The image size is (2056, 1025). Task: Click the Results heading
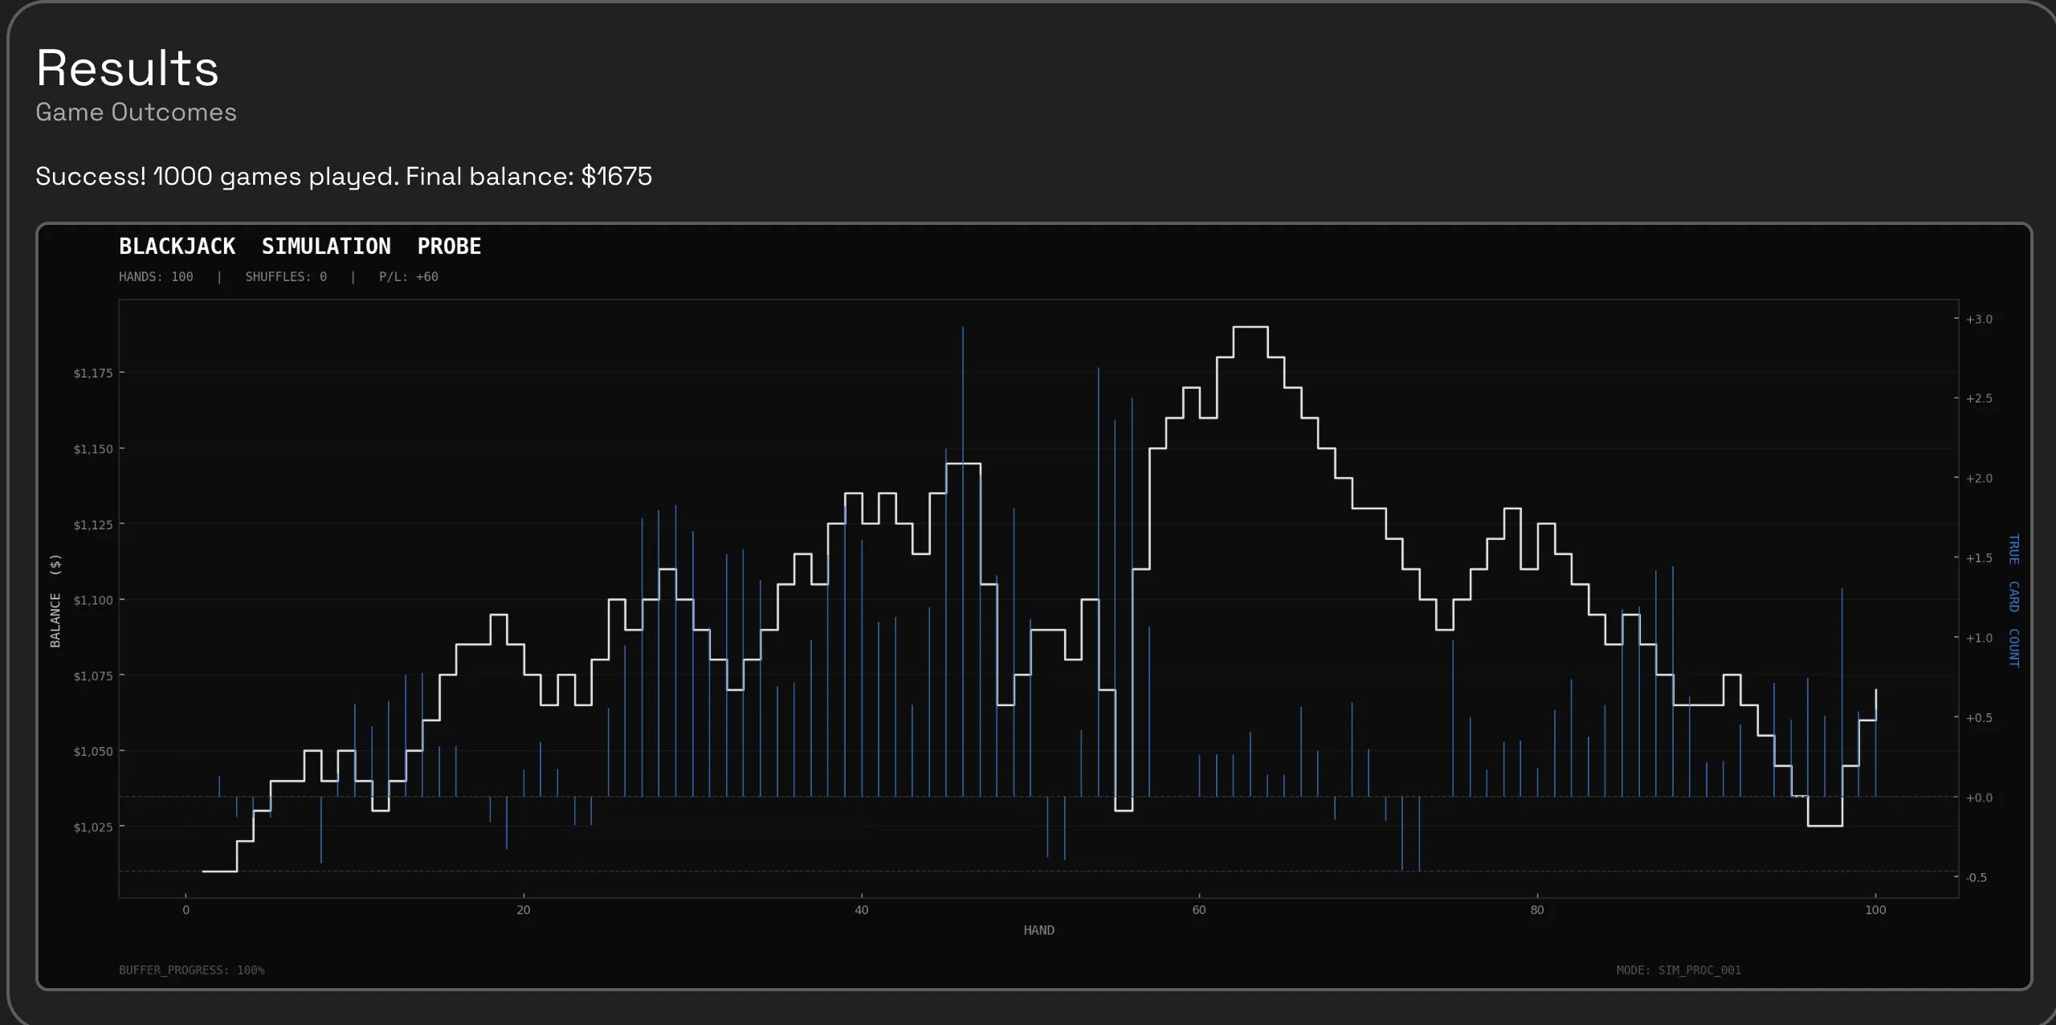click(127, 68)
